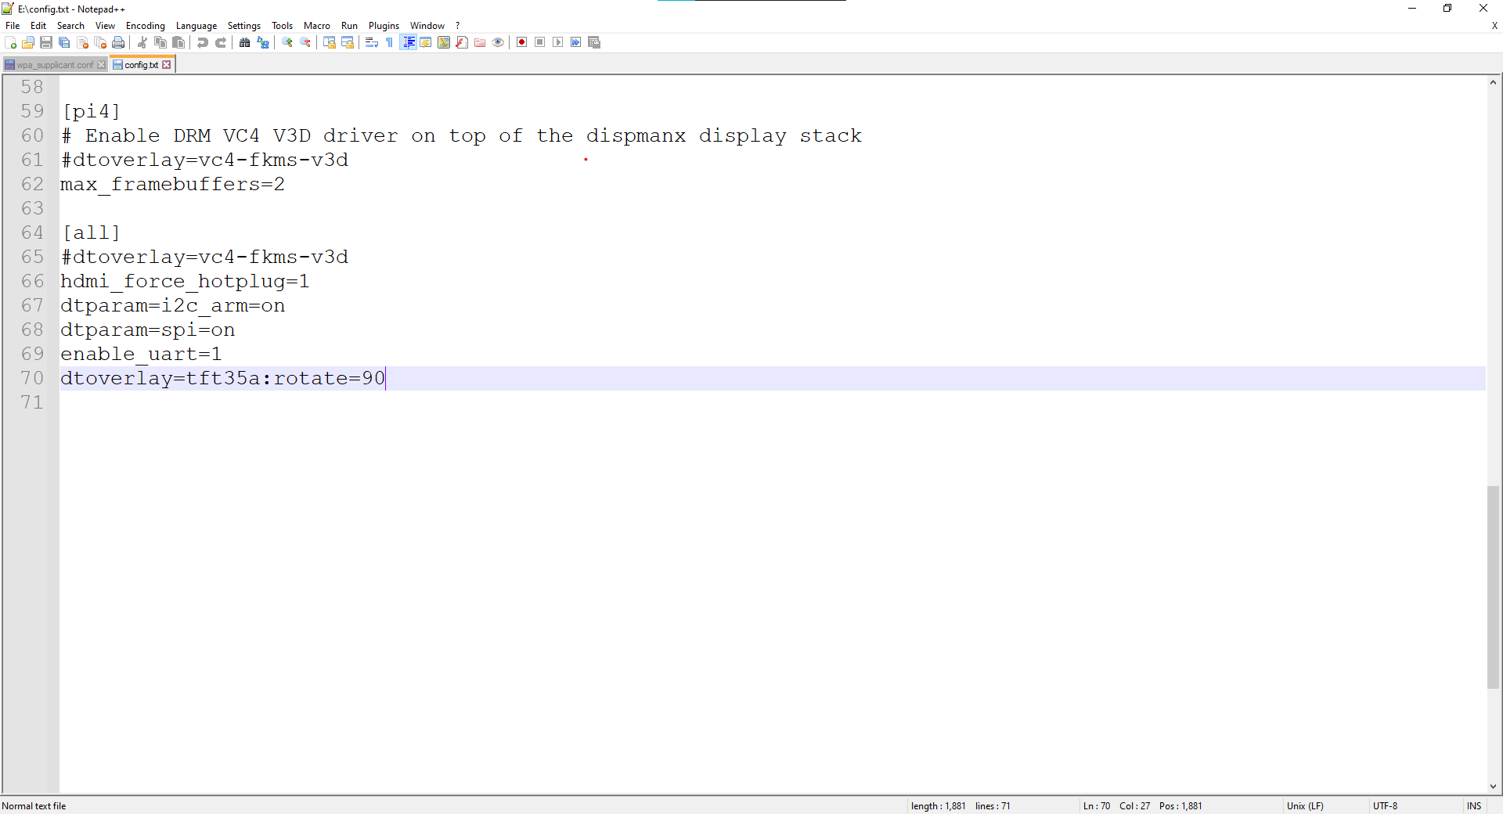The image size is (1503, 814).
Task: Open the ? help menu
Action: pyautogui.click(x=458, y=26)
